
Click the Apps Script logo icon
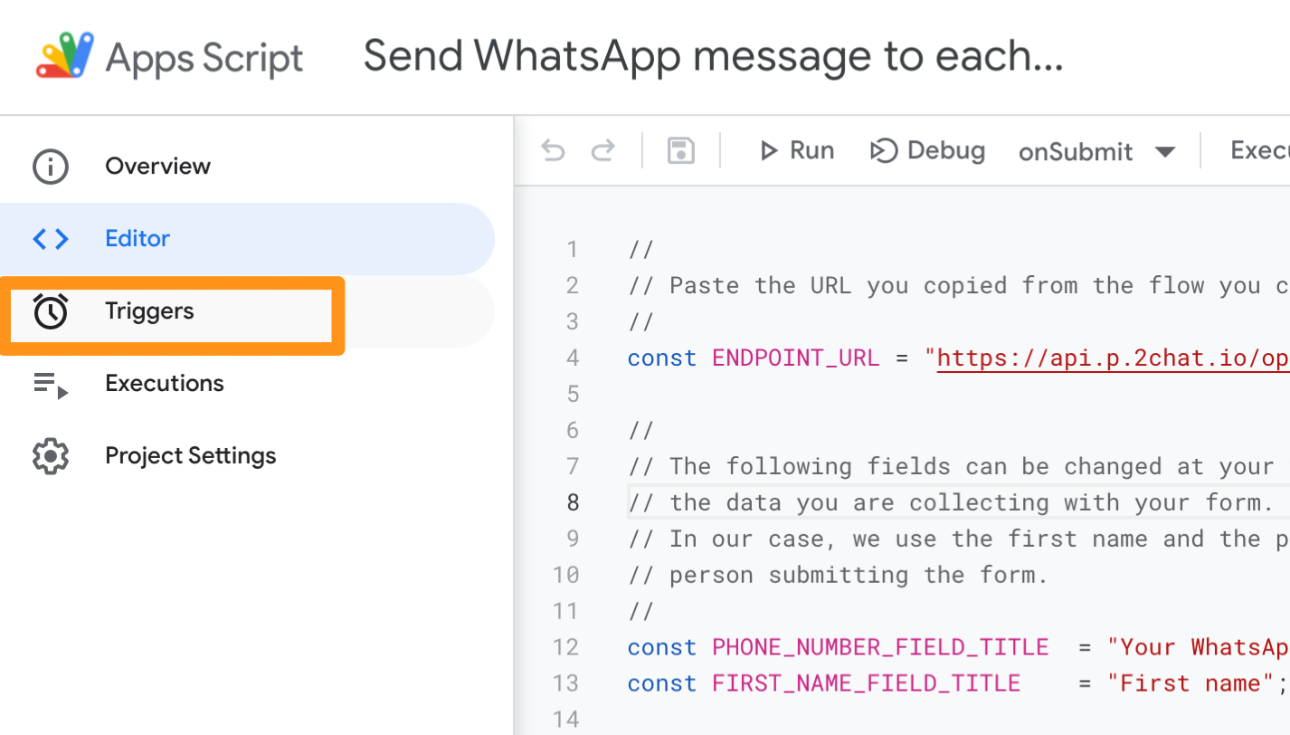[63, 56]
